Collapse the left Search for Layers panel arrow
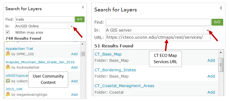This screenshot has height=101, width=230. pyautogui.click(x=83, y=7)
